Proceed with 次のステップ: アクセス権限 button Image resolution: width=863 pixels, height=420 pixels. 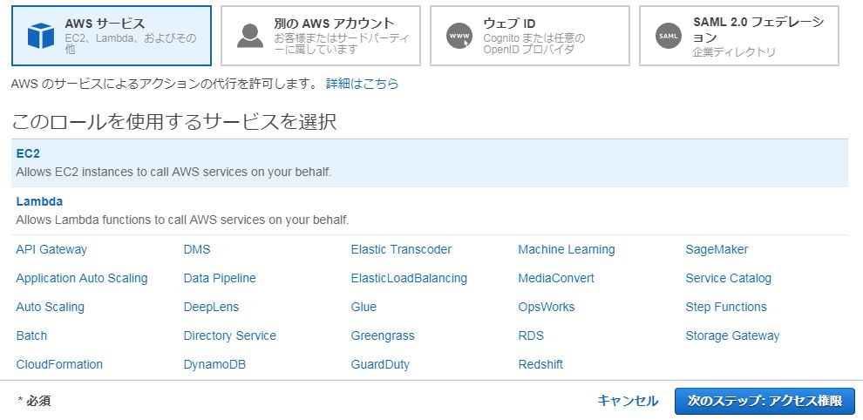[765, 401]
